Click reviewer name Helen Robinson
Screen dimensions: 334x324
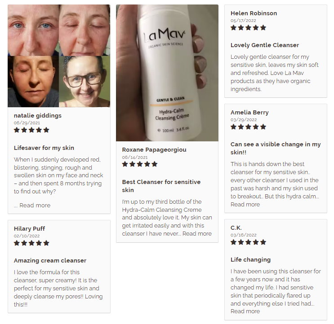pyautogui.click(x=254, y=13)
